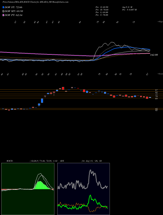Click the MACD values '(12,26,9) 71.46, 72.58, -1.12'
This screenshot has width=163, height=215.
tap(44, 161)
